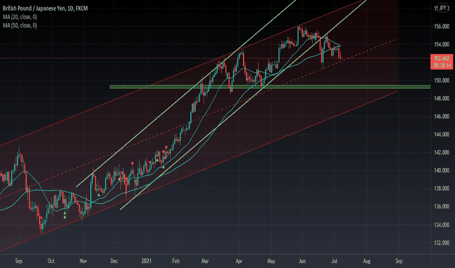Open the JPY currency selector button
Screen dimensions: 455x268
tap(443, 8)
